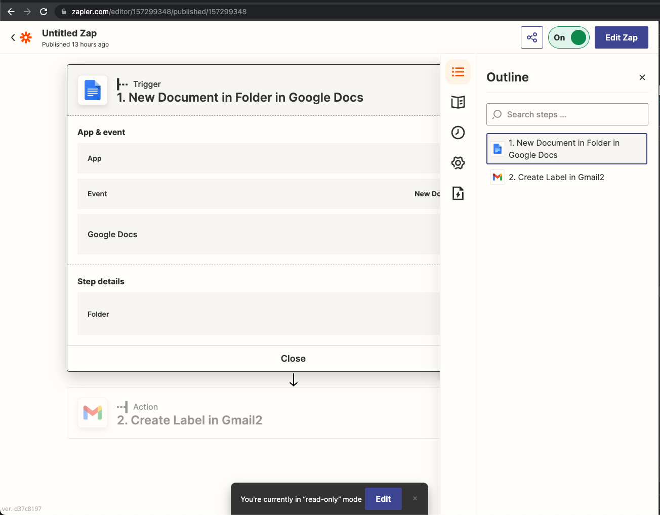Open the versions file-bolt icon
The image size is (660, 515).
pos(458,193)
